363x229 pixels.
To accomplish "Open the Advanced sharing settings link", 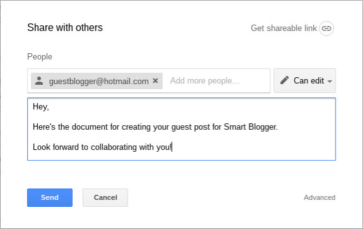I will (x=319, y=197).
